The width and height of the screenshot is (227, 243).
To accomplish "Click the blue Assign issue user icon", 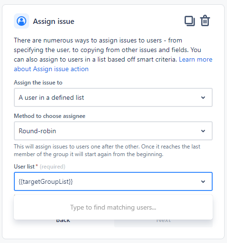I will click(x=22, y=21).
